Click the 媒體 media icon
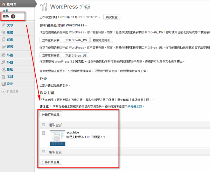The width and height of the screenshot is (210, 172). point(3,32)
